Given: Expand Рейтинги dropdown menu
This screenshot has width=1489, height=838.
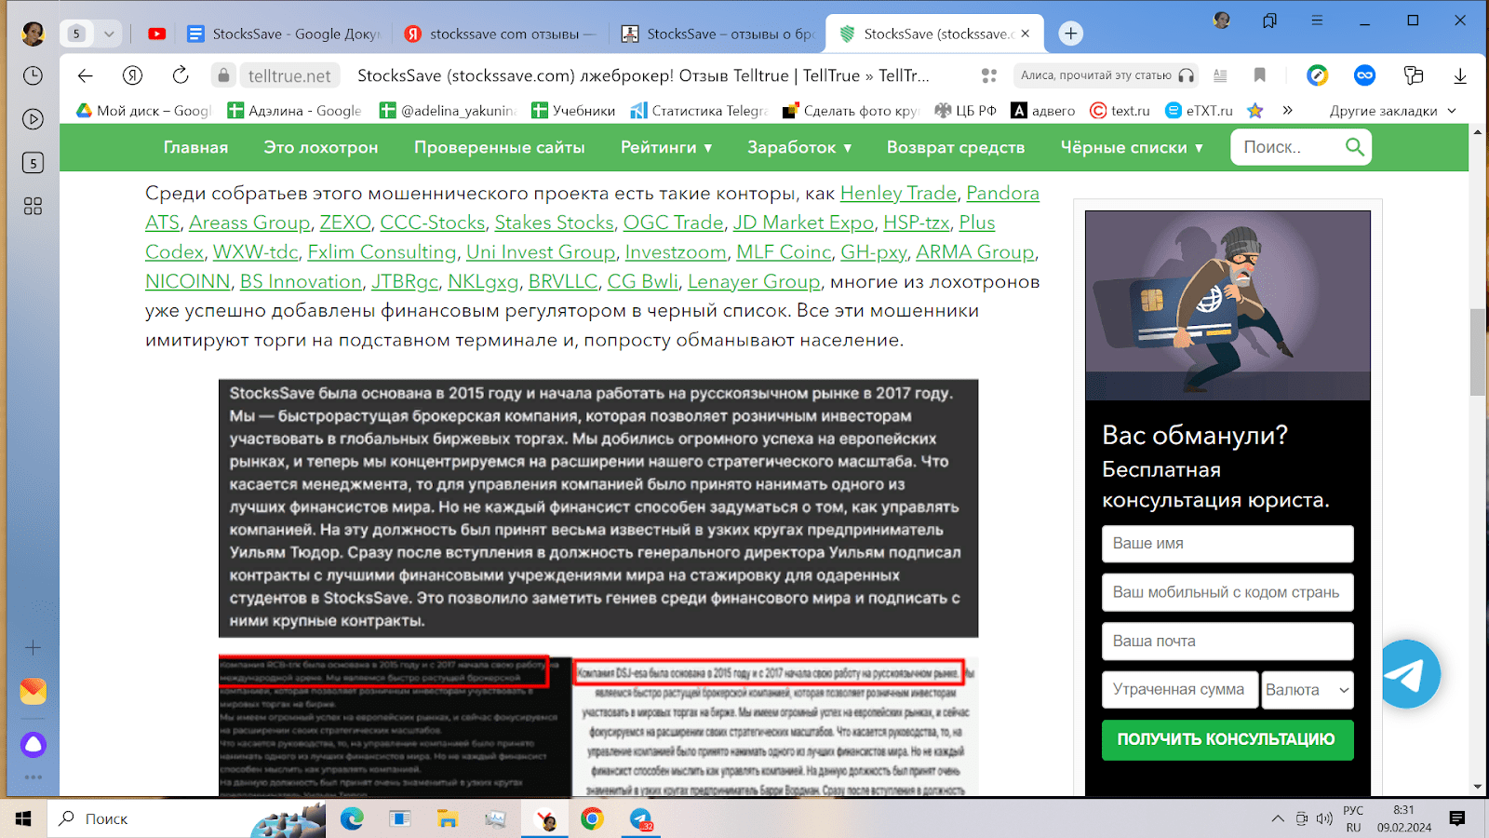Looking at the screenshot, I should click(666, 147).
